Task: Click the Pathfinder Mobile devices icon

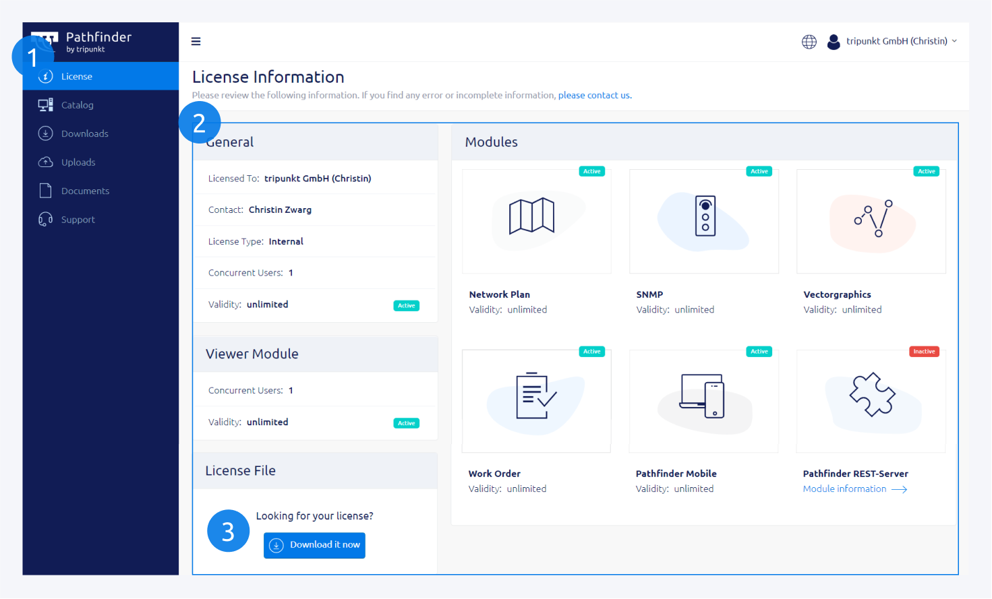Action: (x=702, y=396)
